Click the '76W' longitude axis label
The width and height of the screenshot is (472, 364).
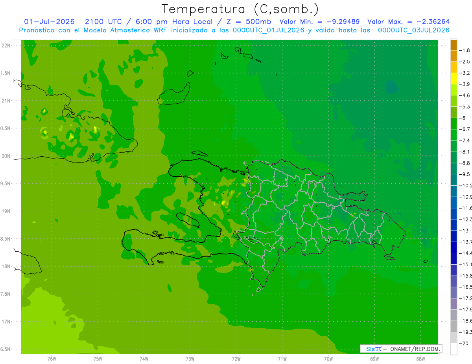coord(52,359)
